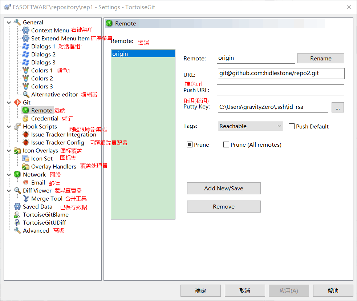Viewport: 357px width, 301px height.
Task: Click the Dialogs 3 window icon
Action: tap(26, 62)
